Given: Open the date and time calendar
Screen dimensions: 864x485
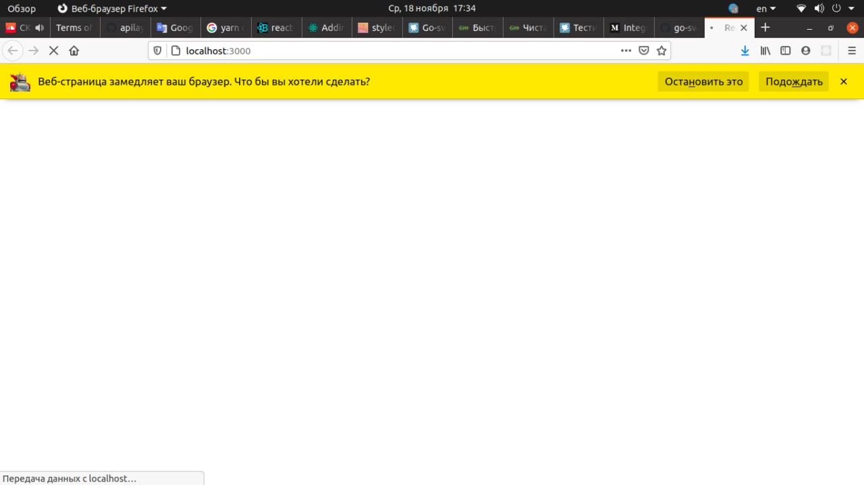Looking at the screenshot, I should pos(432,8).
